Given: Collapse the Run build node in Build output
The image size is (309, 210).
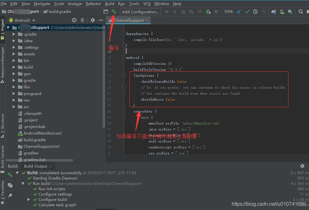Looking at the screenshot, I should 22,183.
